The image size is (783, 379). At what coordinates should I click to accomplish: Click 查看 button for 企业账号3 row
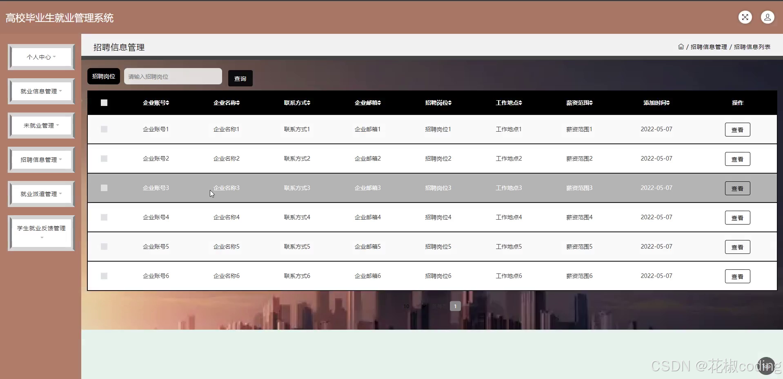[x=737, y=188]
